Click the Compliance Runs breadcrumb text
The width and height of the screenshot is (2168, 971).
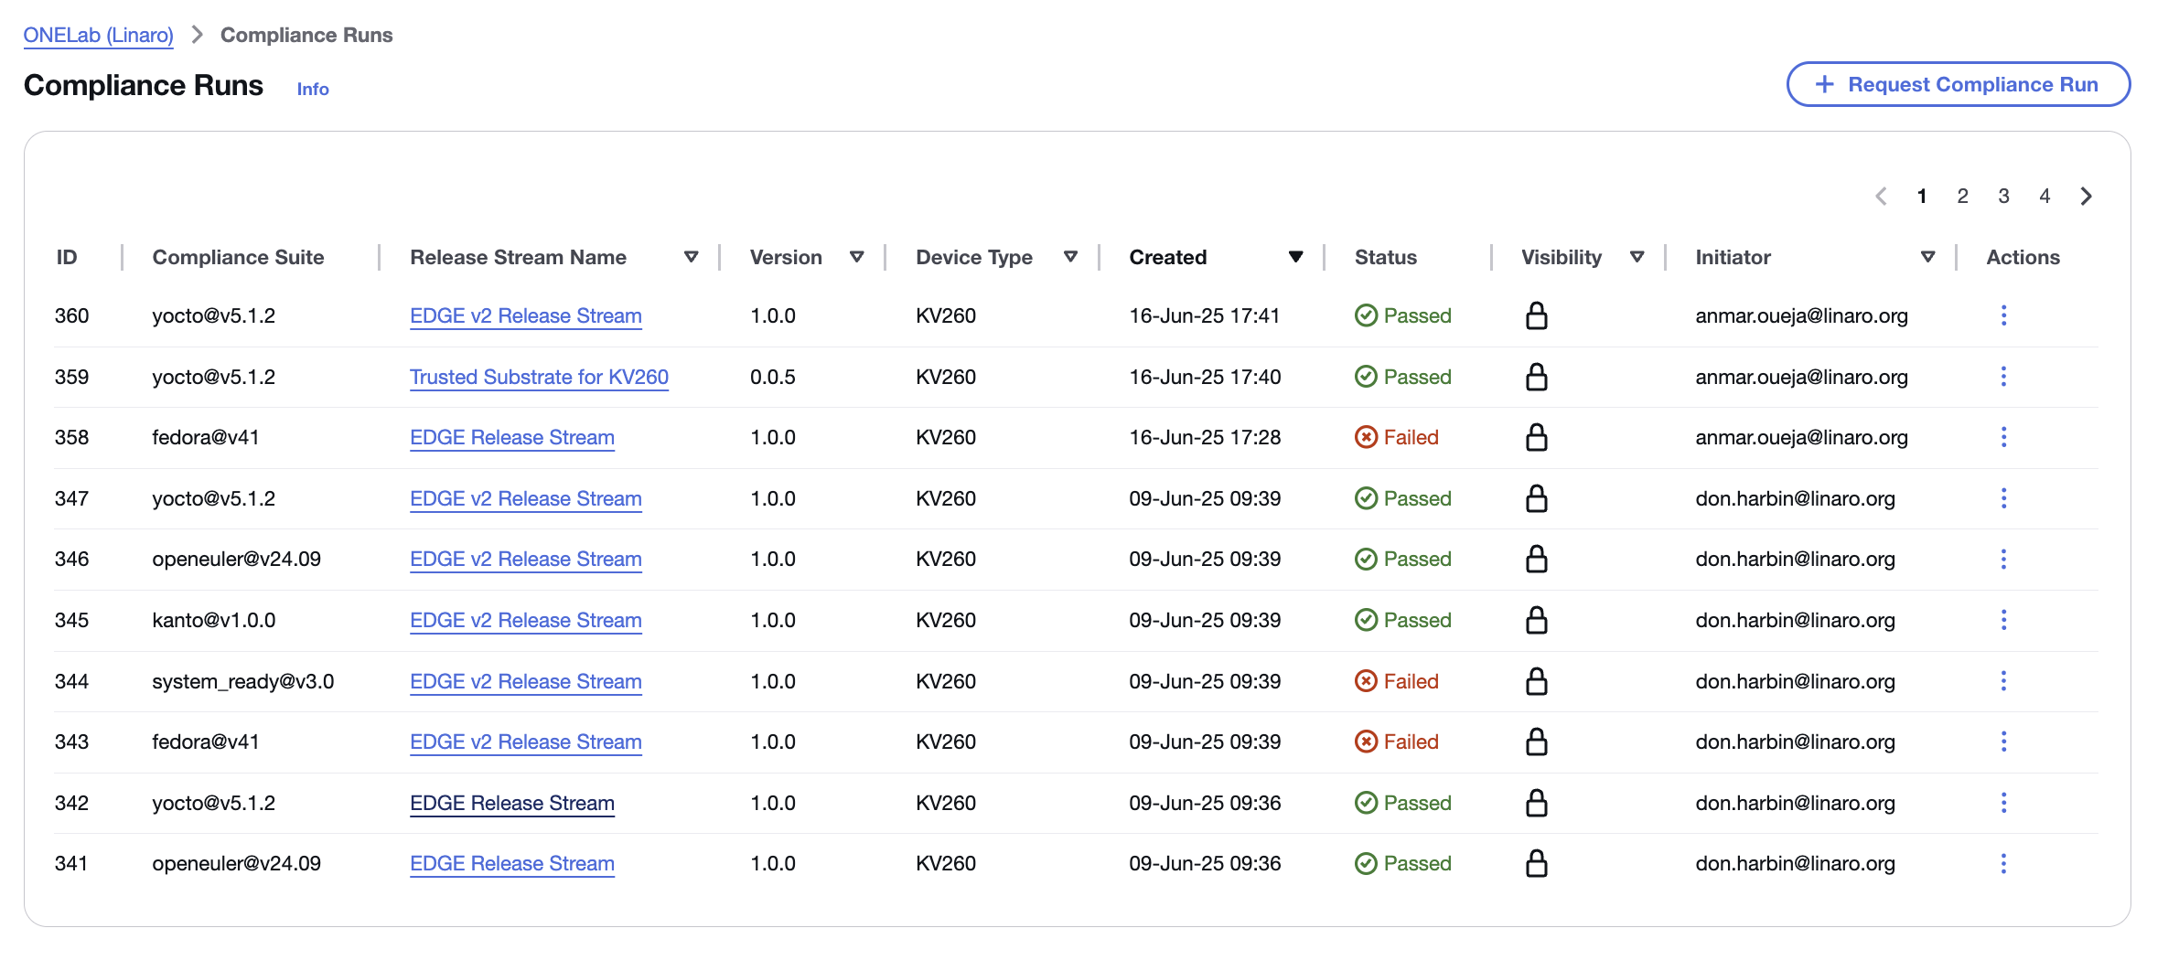point(306,35)
